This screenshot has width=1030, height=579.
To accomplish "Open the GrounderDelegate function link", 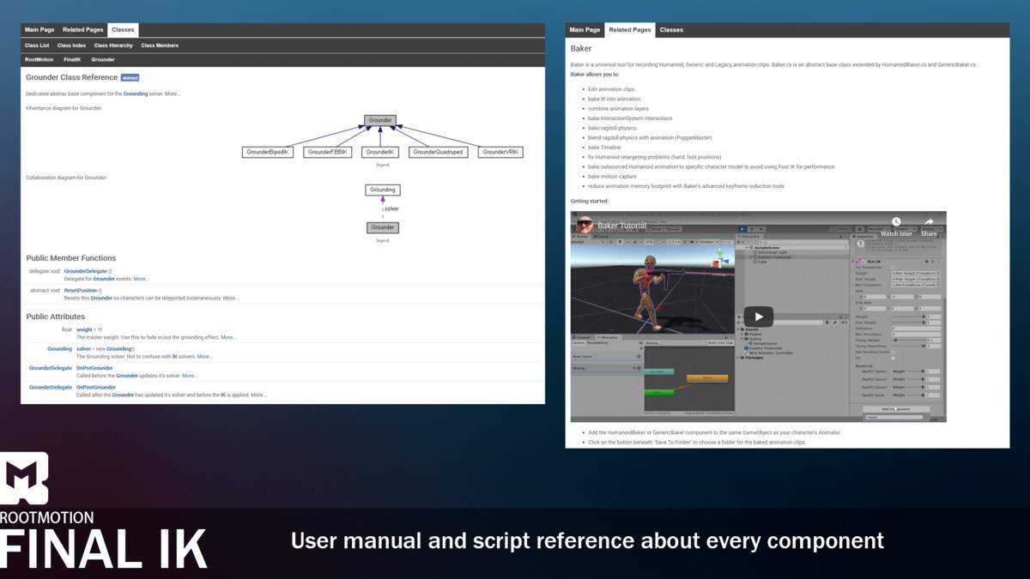I will (x=86, y=271).
